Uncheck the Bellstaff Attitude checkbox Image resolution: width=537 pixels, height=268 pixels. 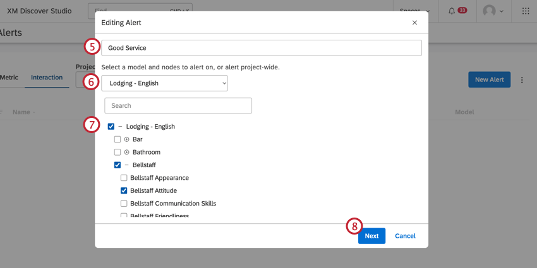click(x=124, y=190)
